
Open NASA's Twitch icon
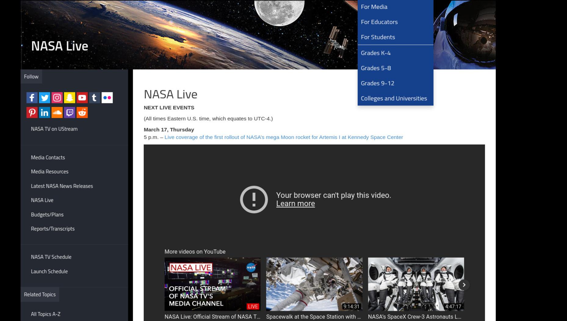click(x=69, y=112)
